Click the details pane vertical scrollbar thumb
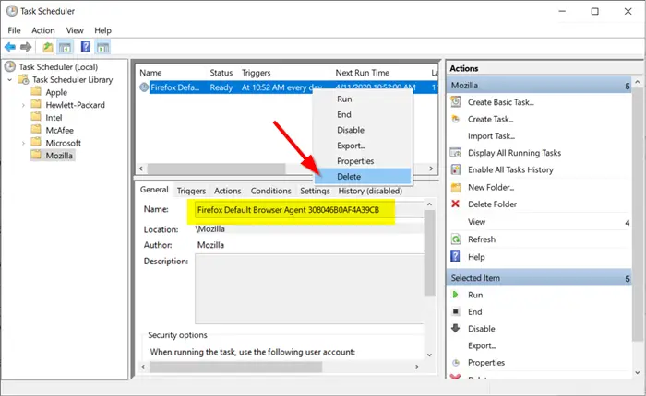The image size is (646, 396). [429, 253]
